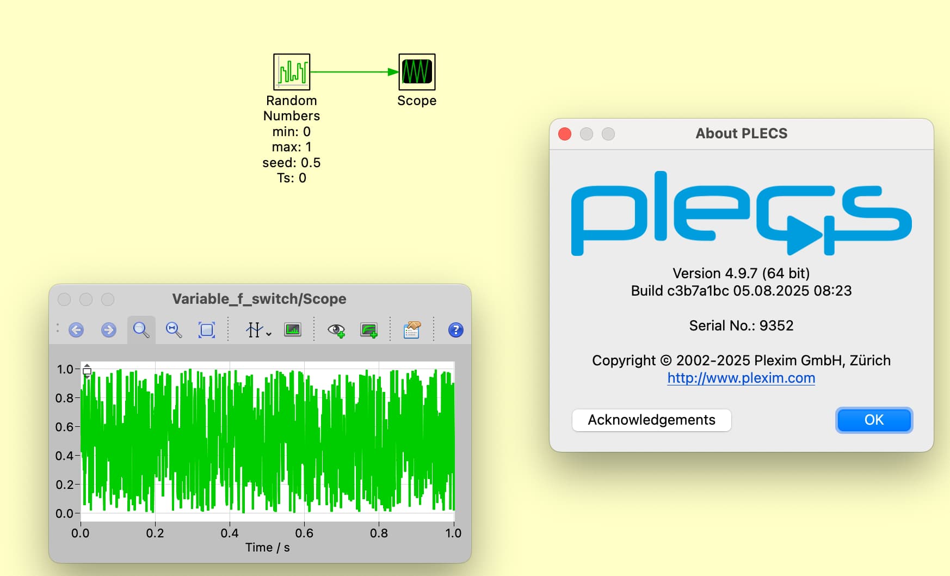Go to the next view in Scope toolbar

(x=109, y=330)
